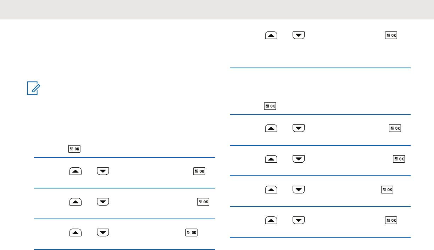Viewport: 434px width, 250px height.
Task: Click the standalone OK icon in left column
Action: (74, 149)
